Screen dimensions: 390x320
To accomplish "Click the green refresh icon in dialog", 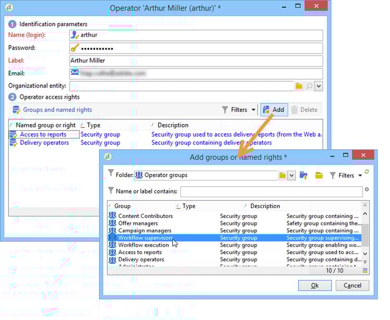I will pyautogui.click(x=367, y=172).
